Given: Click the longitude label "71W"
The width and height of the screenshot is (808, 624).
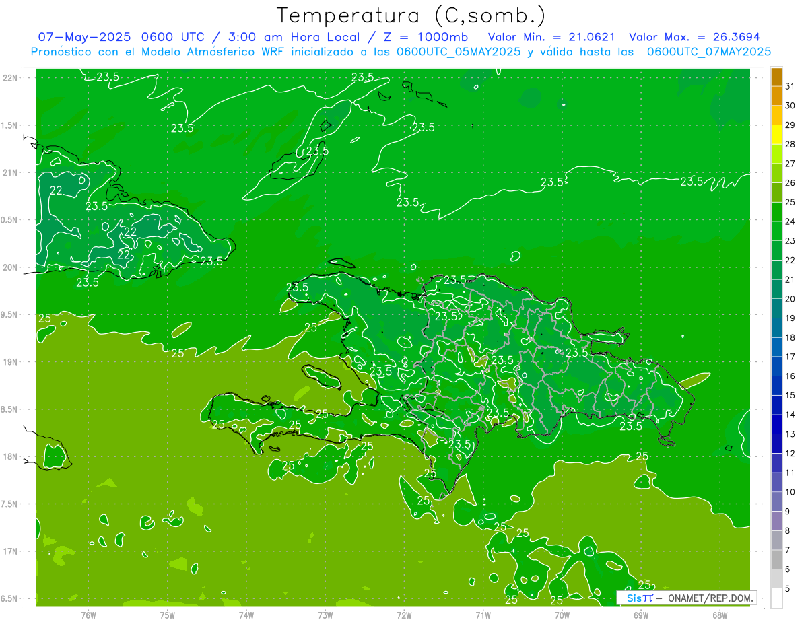Looking at the screenshot, I should click(483, 615).
